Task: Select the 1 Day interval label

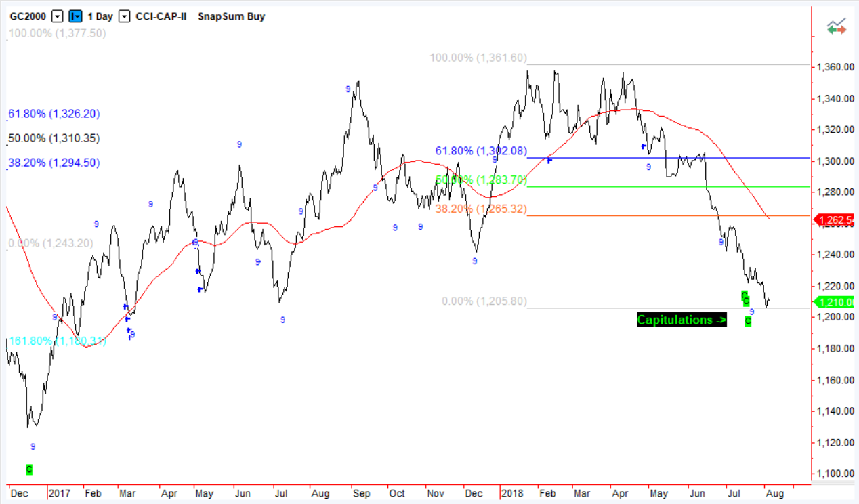Action: tap(100, 16)
